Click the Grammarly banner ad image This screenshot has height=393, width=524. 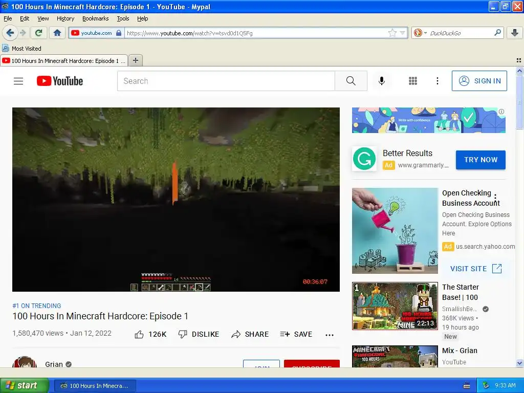click(428, 120)
